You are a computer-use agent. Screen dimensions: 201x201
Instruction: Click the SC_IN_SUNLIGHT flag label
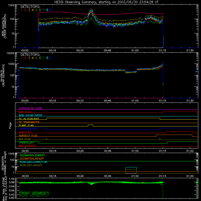(x=29, y=119)
